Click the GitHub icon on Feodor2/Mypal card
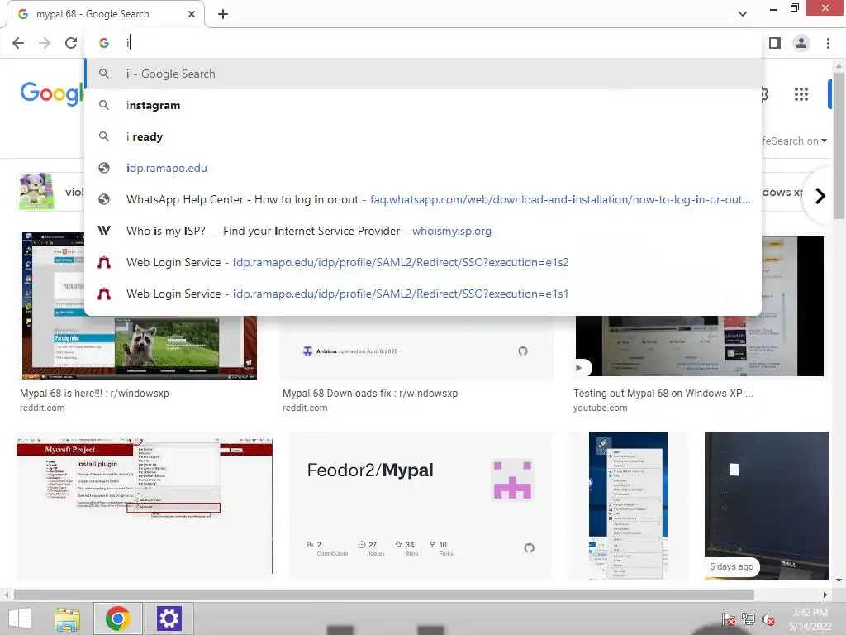Image resolution: width=846 pixels, height=635 pixels. [530, 548]
